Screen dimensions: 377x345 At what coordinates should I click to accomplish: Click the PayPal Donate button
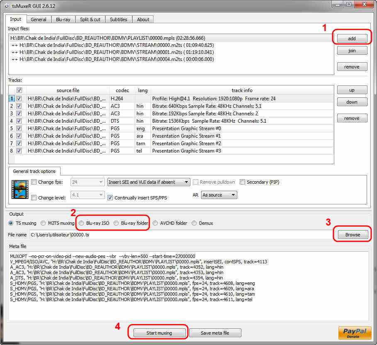pos(355,333)
